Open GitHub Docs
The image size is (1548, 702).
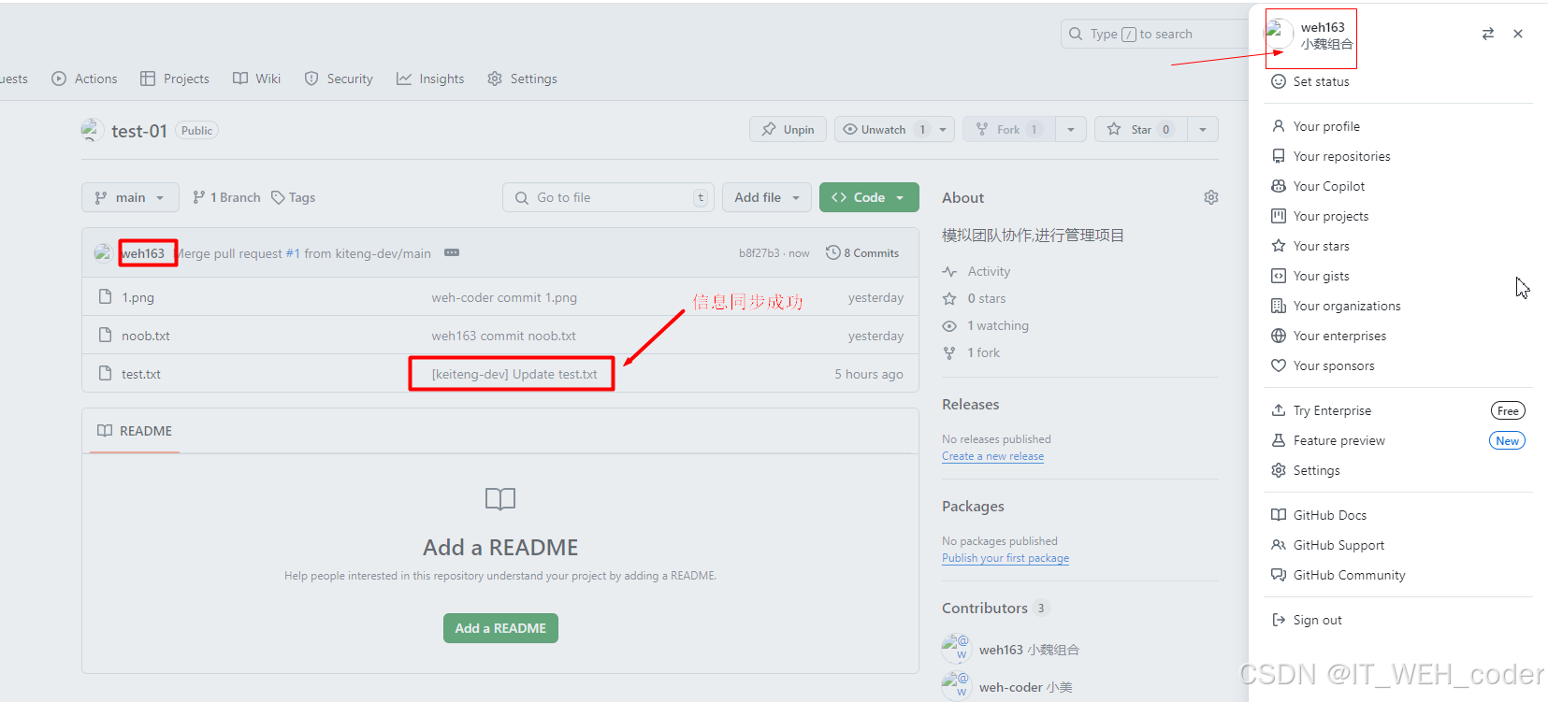pos(1398,515)
